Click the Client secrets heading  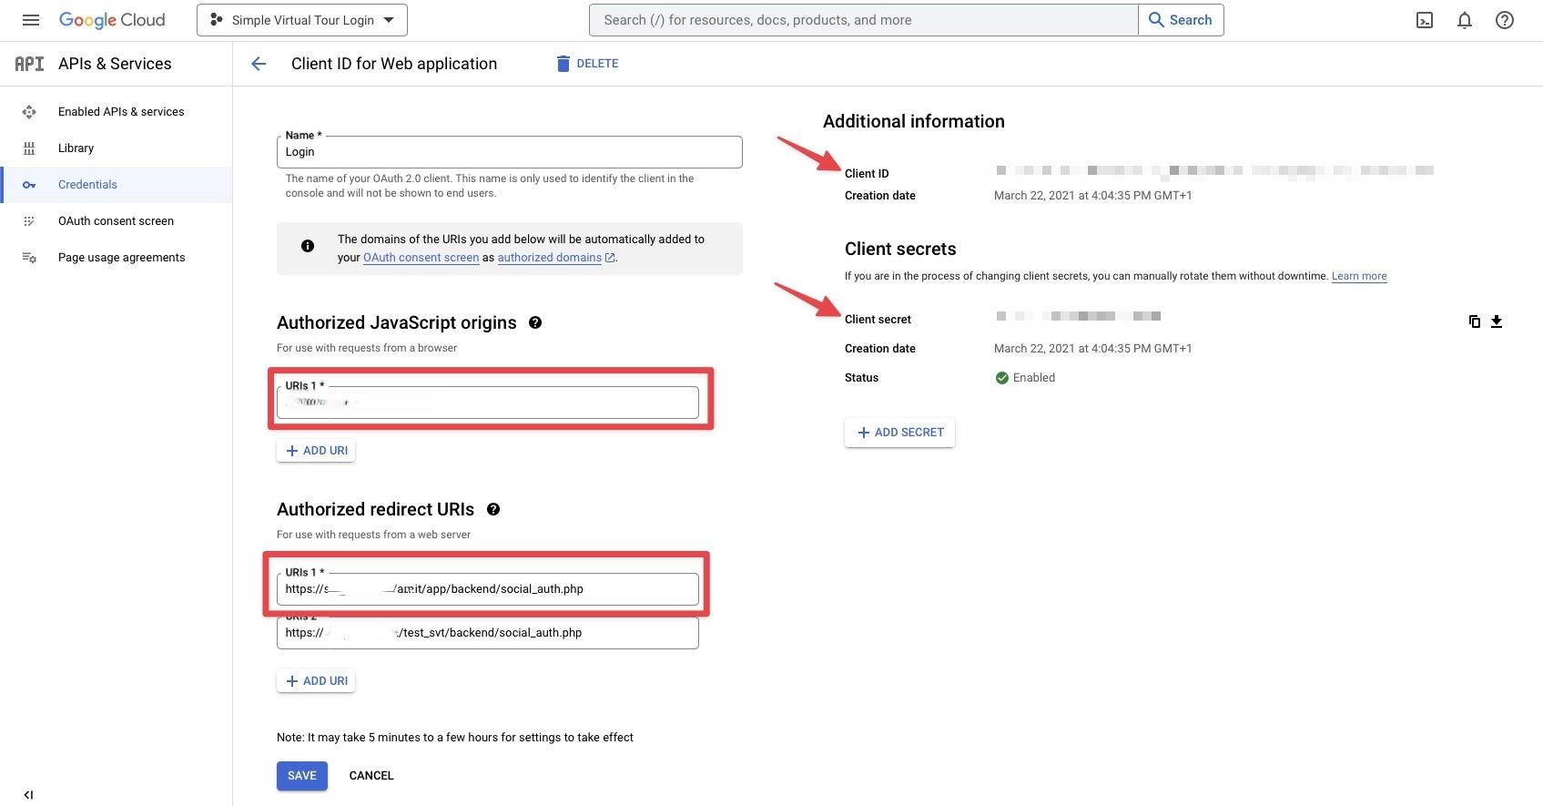coord(900,249)
